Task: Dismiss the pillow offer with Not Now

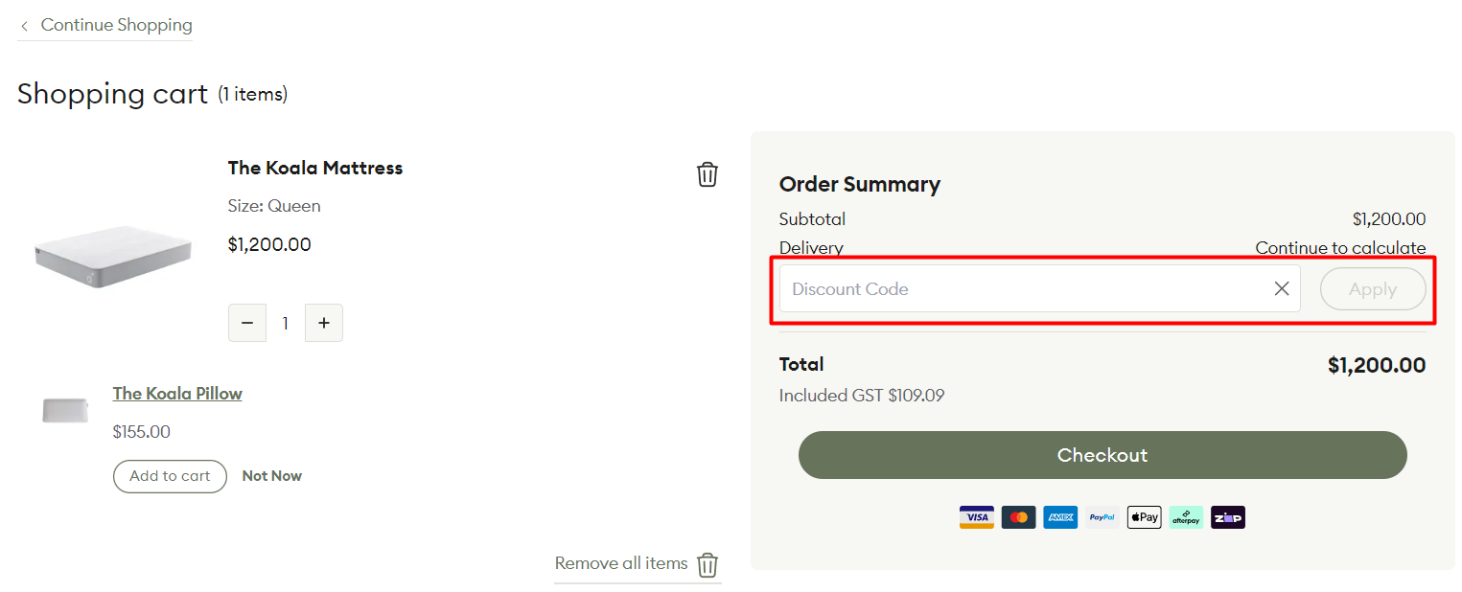Action: pyautogui.click(x=271, y=475)
